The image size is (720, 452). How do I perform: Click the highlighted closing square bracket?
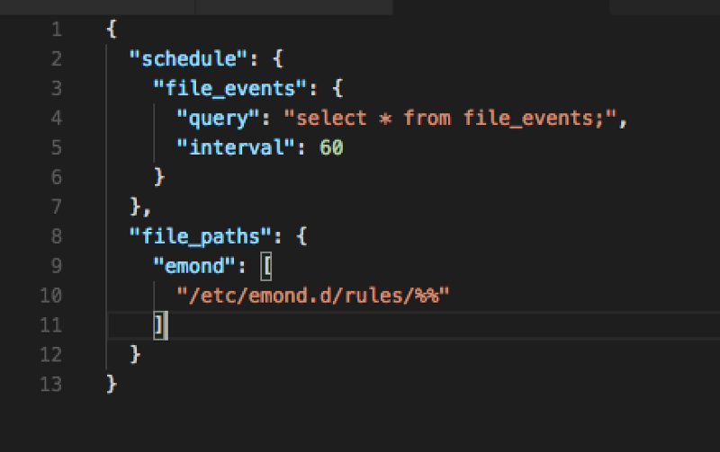tap(159, 325)
